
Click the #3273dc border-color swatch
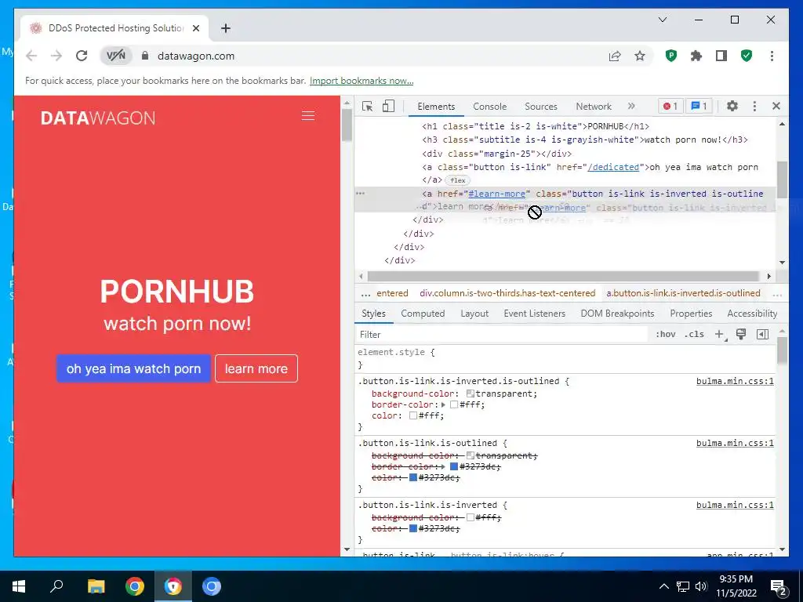[x=454, y=466]
